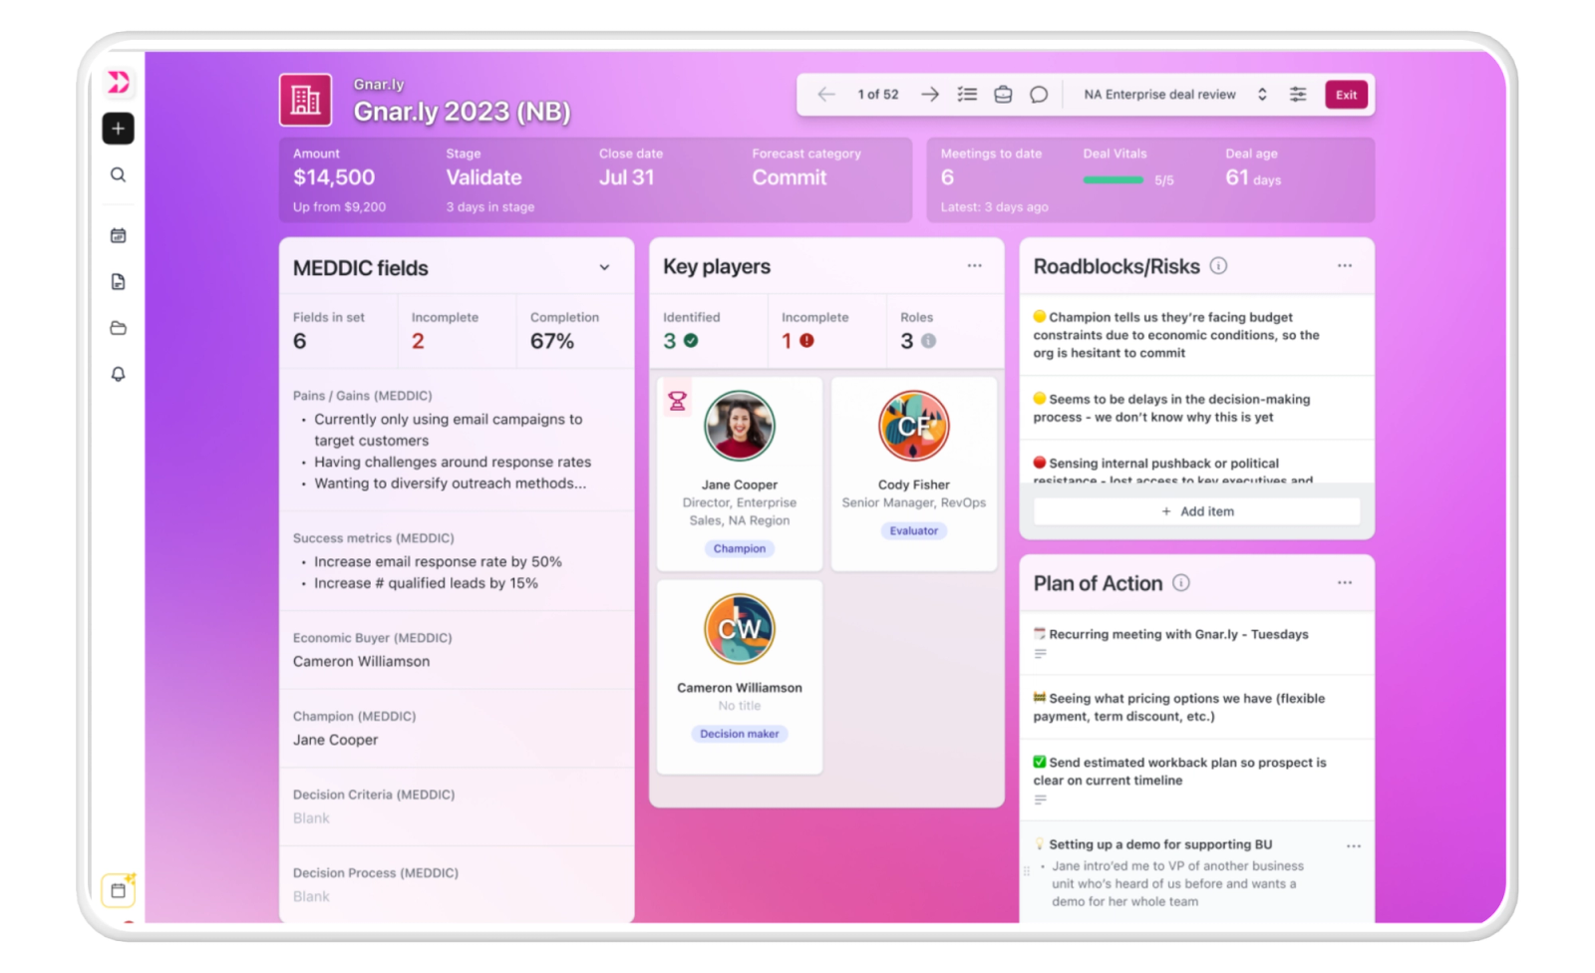The image size is (1595, 973).
Task: Toggle the green checkbox on Send estimated workback plan
Action: click(x=1040, y=762)
